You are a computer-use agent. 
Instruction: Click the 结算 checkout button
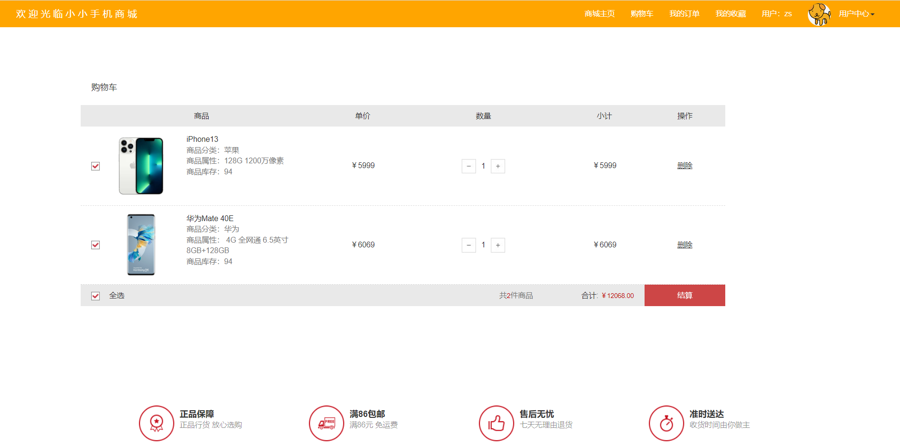click(685, 296)
